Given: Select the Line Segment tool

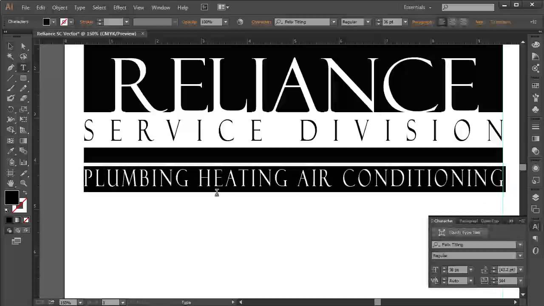Looking at the screenshot, I should point(11,78).
